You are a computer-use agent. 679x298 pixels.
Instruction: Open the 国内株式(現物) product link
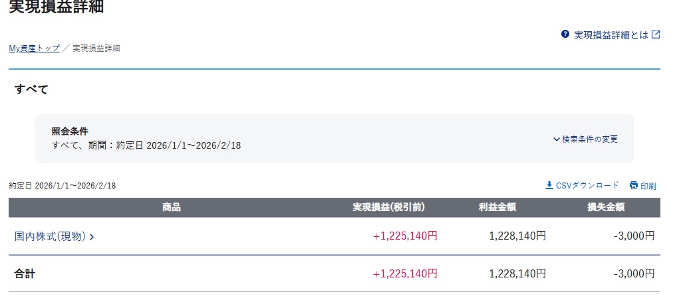(50, 236)
